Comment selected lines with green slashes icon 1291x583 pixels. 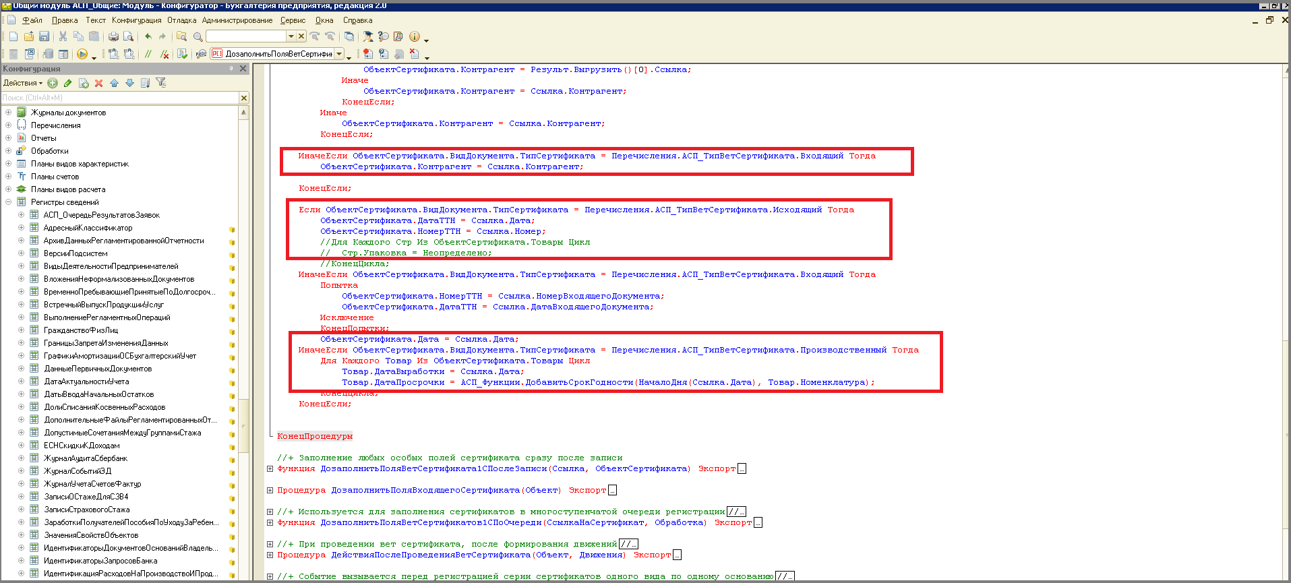coord(148,54)
